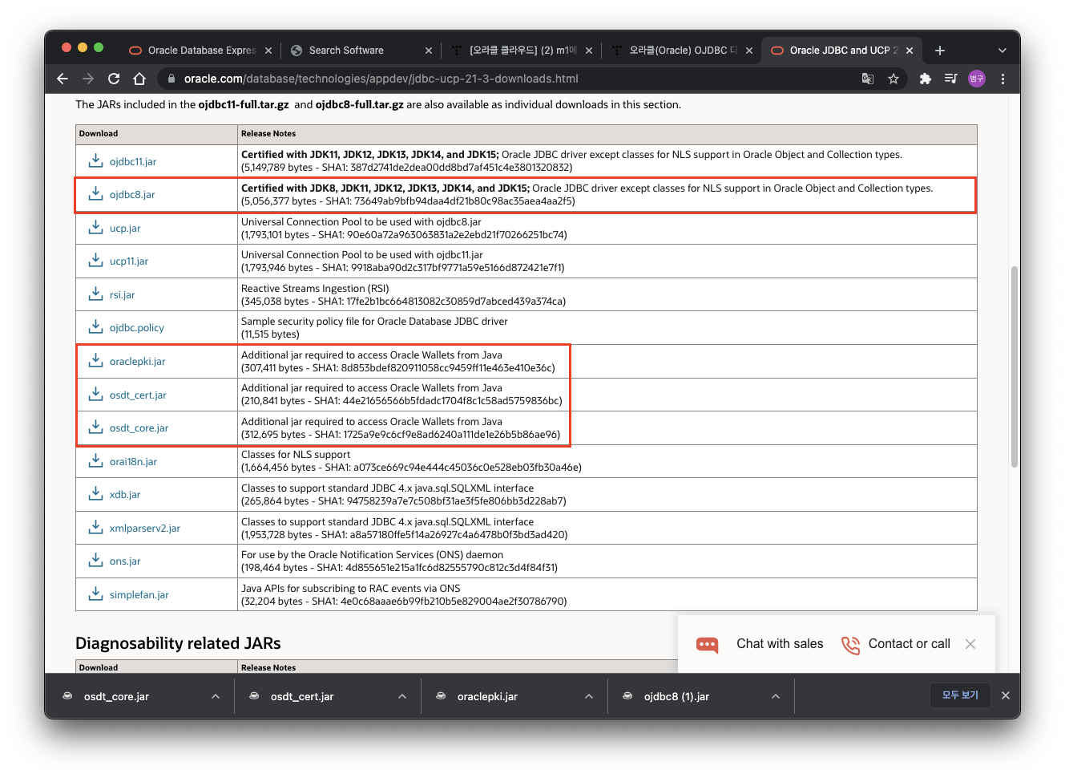Expand options for osdt_cert.jar download

pyautogui.click(x=402, y=696)
